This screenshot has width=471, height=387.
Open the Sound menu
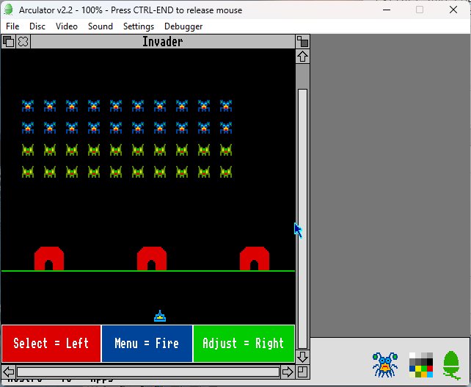coord(101,26)
